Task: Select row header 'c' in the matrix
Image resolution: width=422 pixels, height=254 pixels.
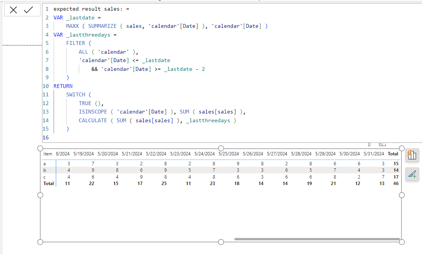Action: [44, 177]
